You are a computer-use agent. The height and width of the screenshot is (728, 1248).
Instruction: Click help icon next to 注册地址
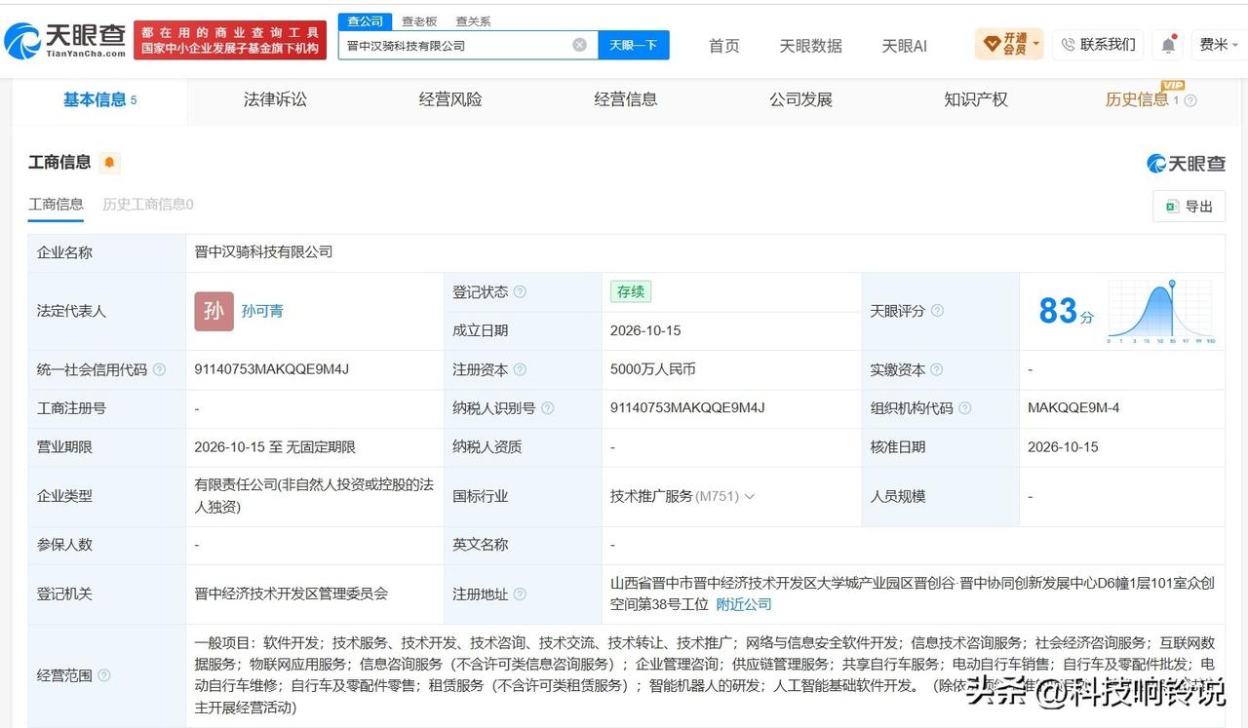(520, 594)
